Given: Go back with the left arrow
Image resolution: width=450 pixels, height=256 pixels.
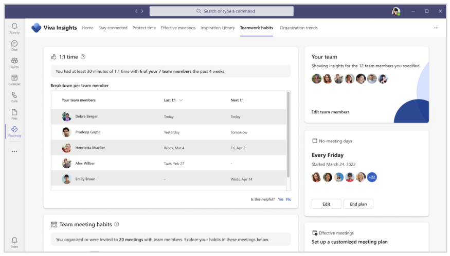Looking at the screenshot, I should coord(136,11).
